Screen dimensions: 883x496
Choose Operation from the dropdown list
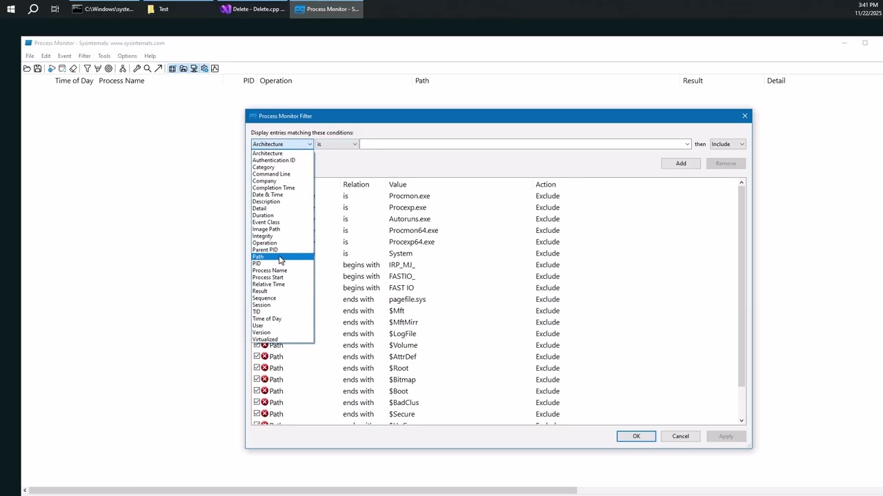(x=282, y=242)
